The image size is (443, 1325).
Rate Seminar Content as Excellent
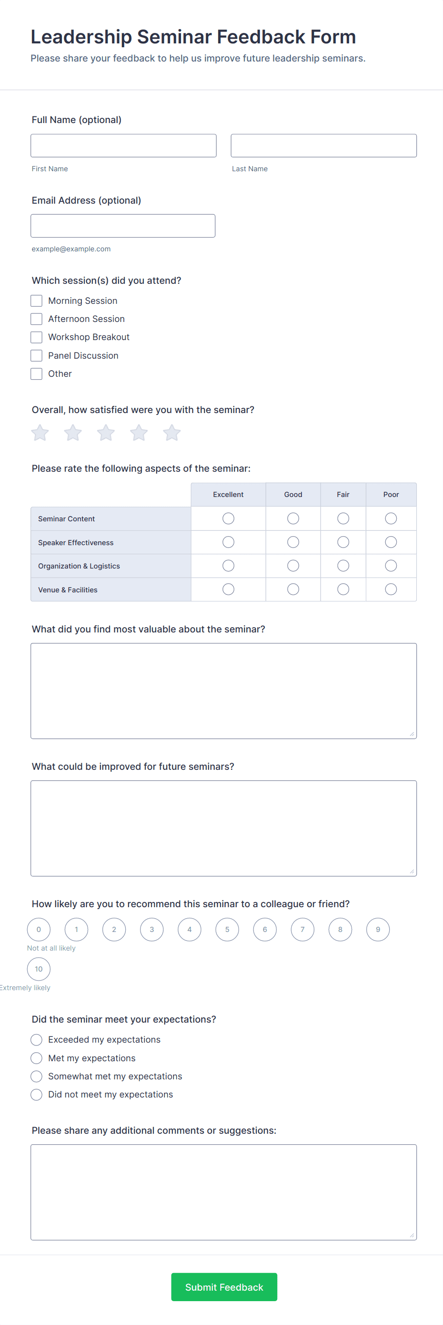[x=228, y=518]
